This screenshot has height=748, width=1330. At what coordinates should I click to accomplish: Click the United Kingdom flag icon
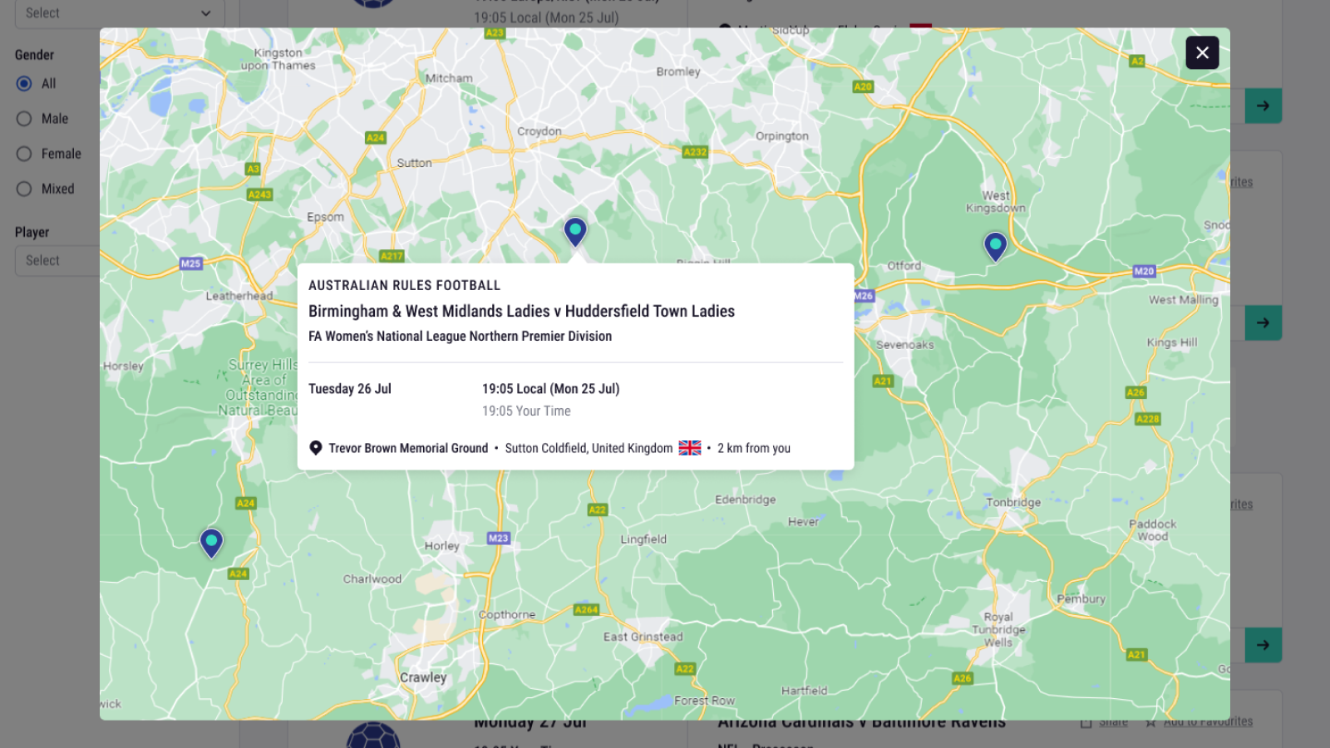tap(690, 448)
